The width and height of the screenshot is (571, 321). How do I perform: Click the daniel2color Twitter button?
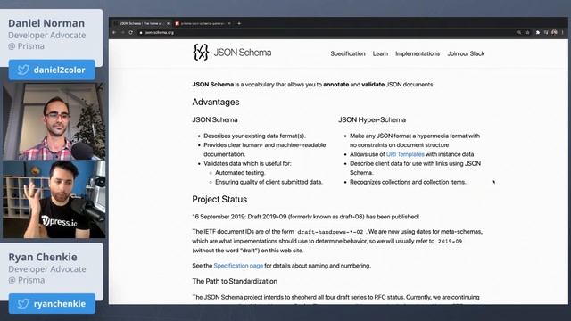coord(52,70)
